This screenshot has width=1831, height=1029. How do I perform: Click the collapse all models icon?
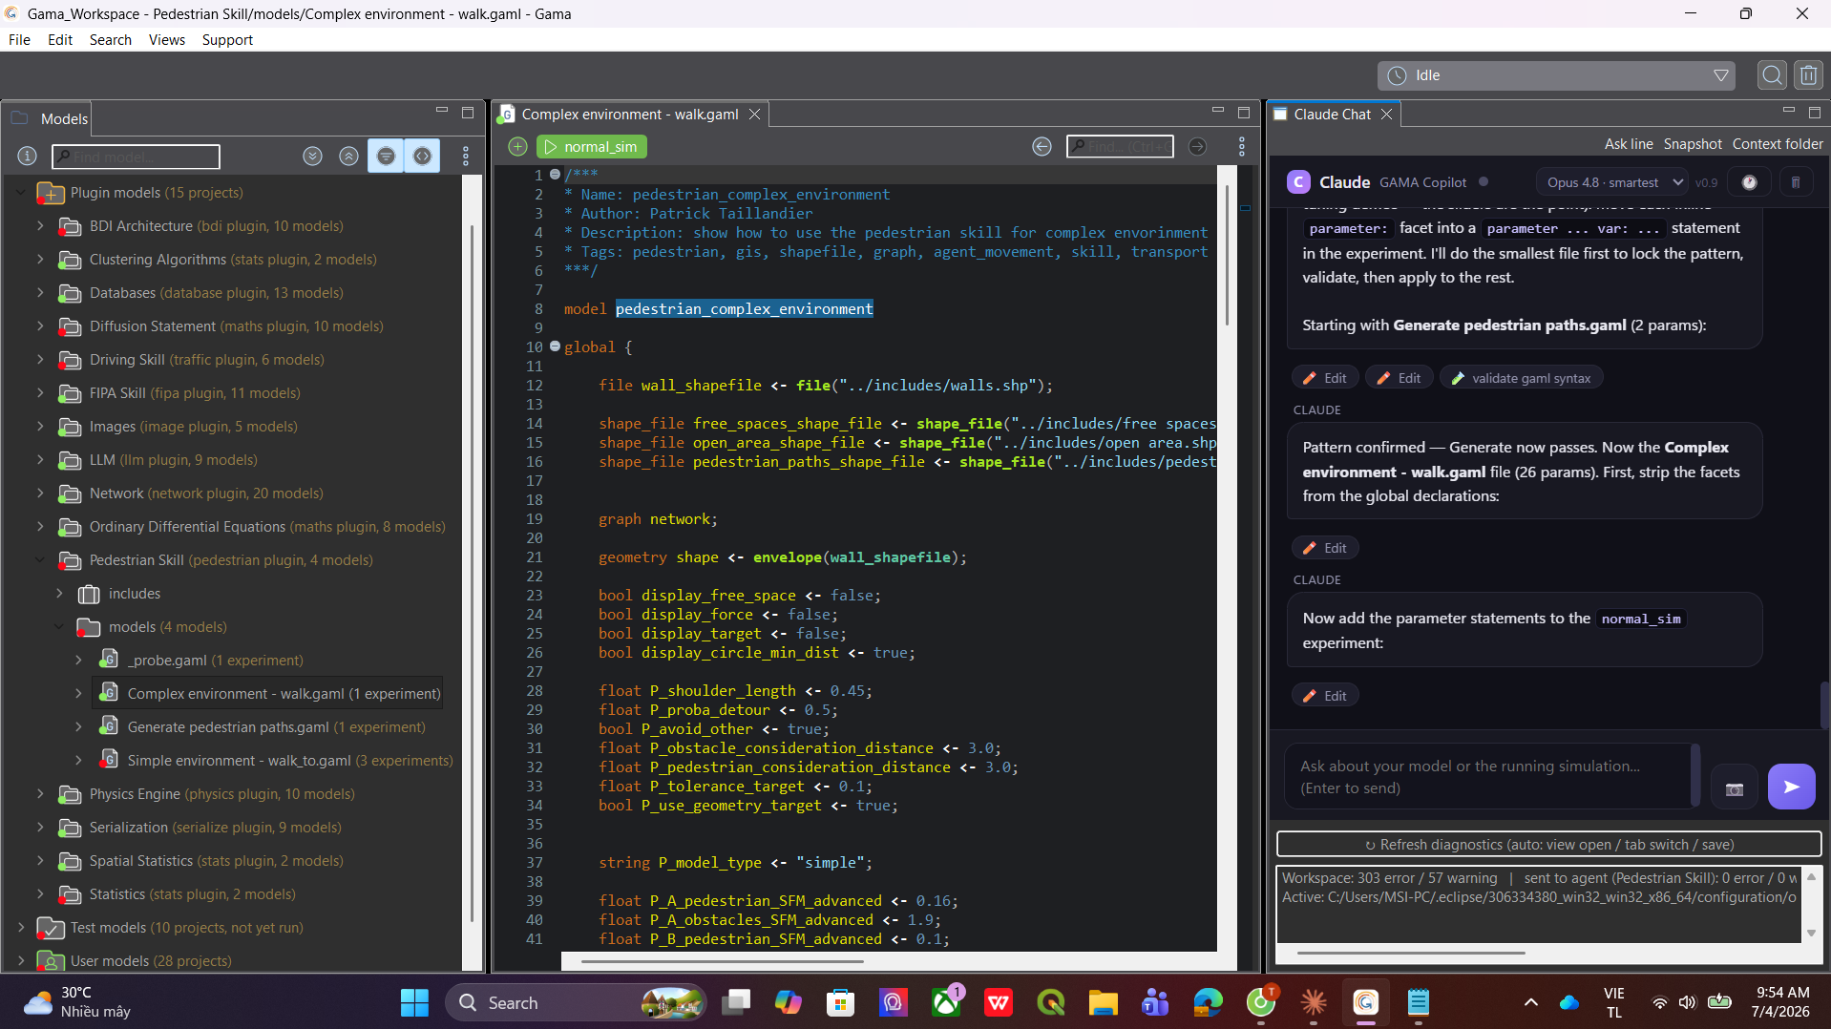[349, 157]
